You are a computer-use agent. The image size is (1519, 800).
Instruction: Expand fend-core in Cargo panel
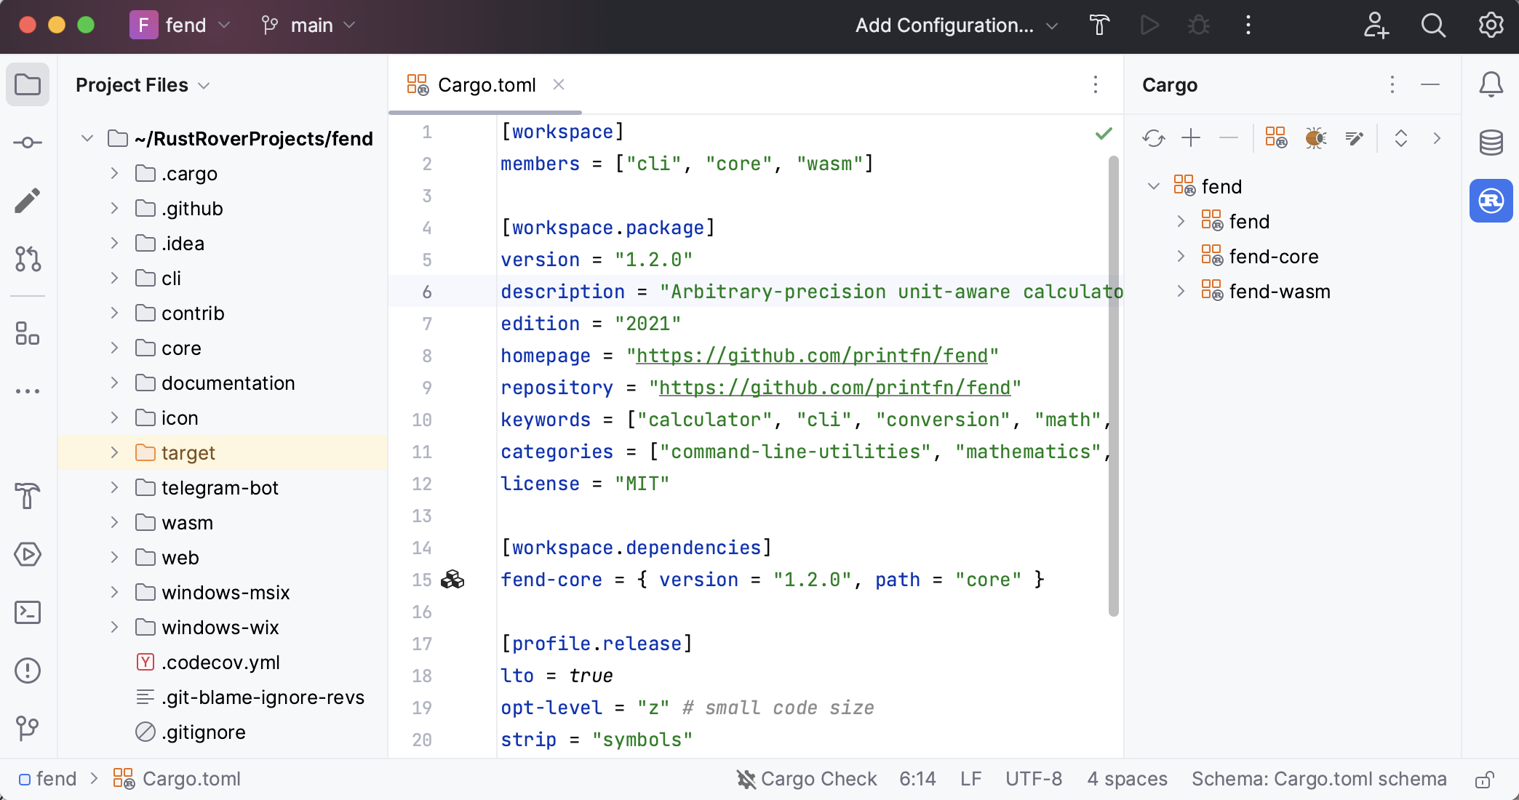pos(1181,256)
